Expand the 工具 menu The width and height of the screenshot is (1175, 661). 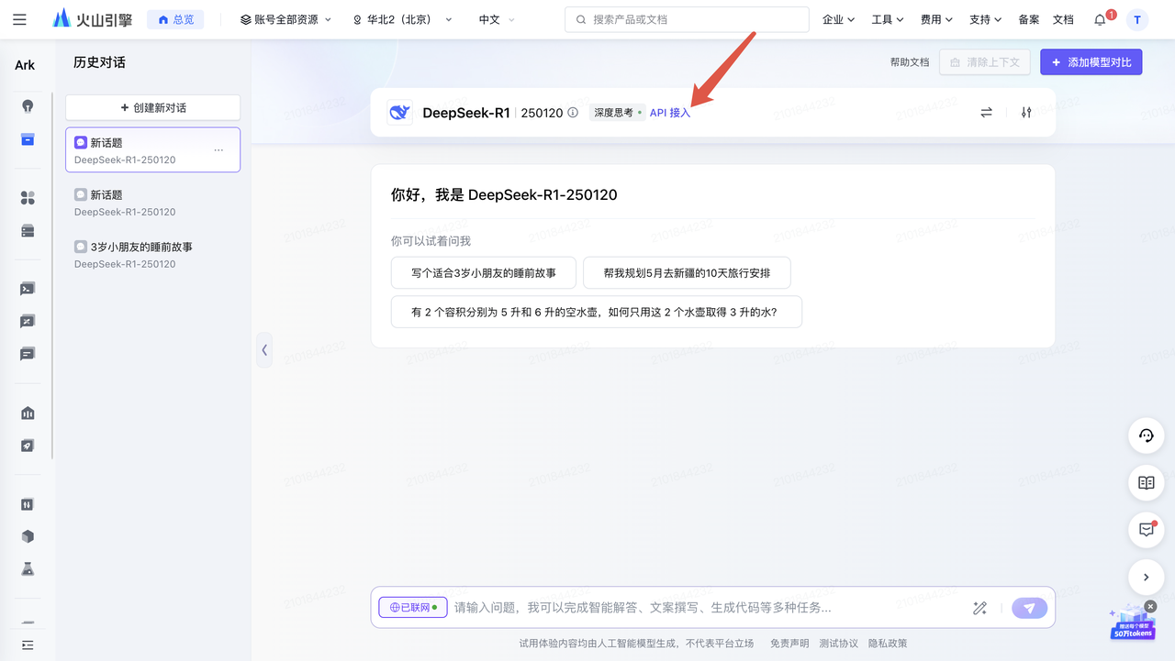pos(888,19)
